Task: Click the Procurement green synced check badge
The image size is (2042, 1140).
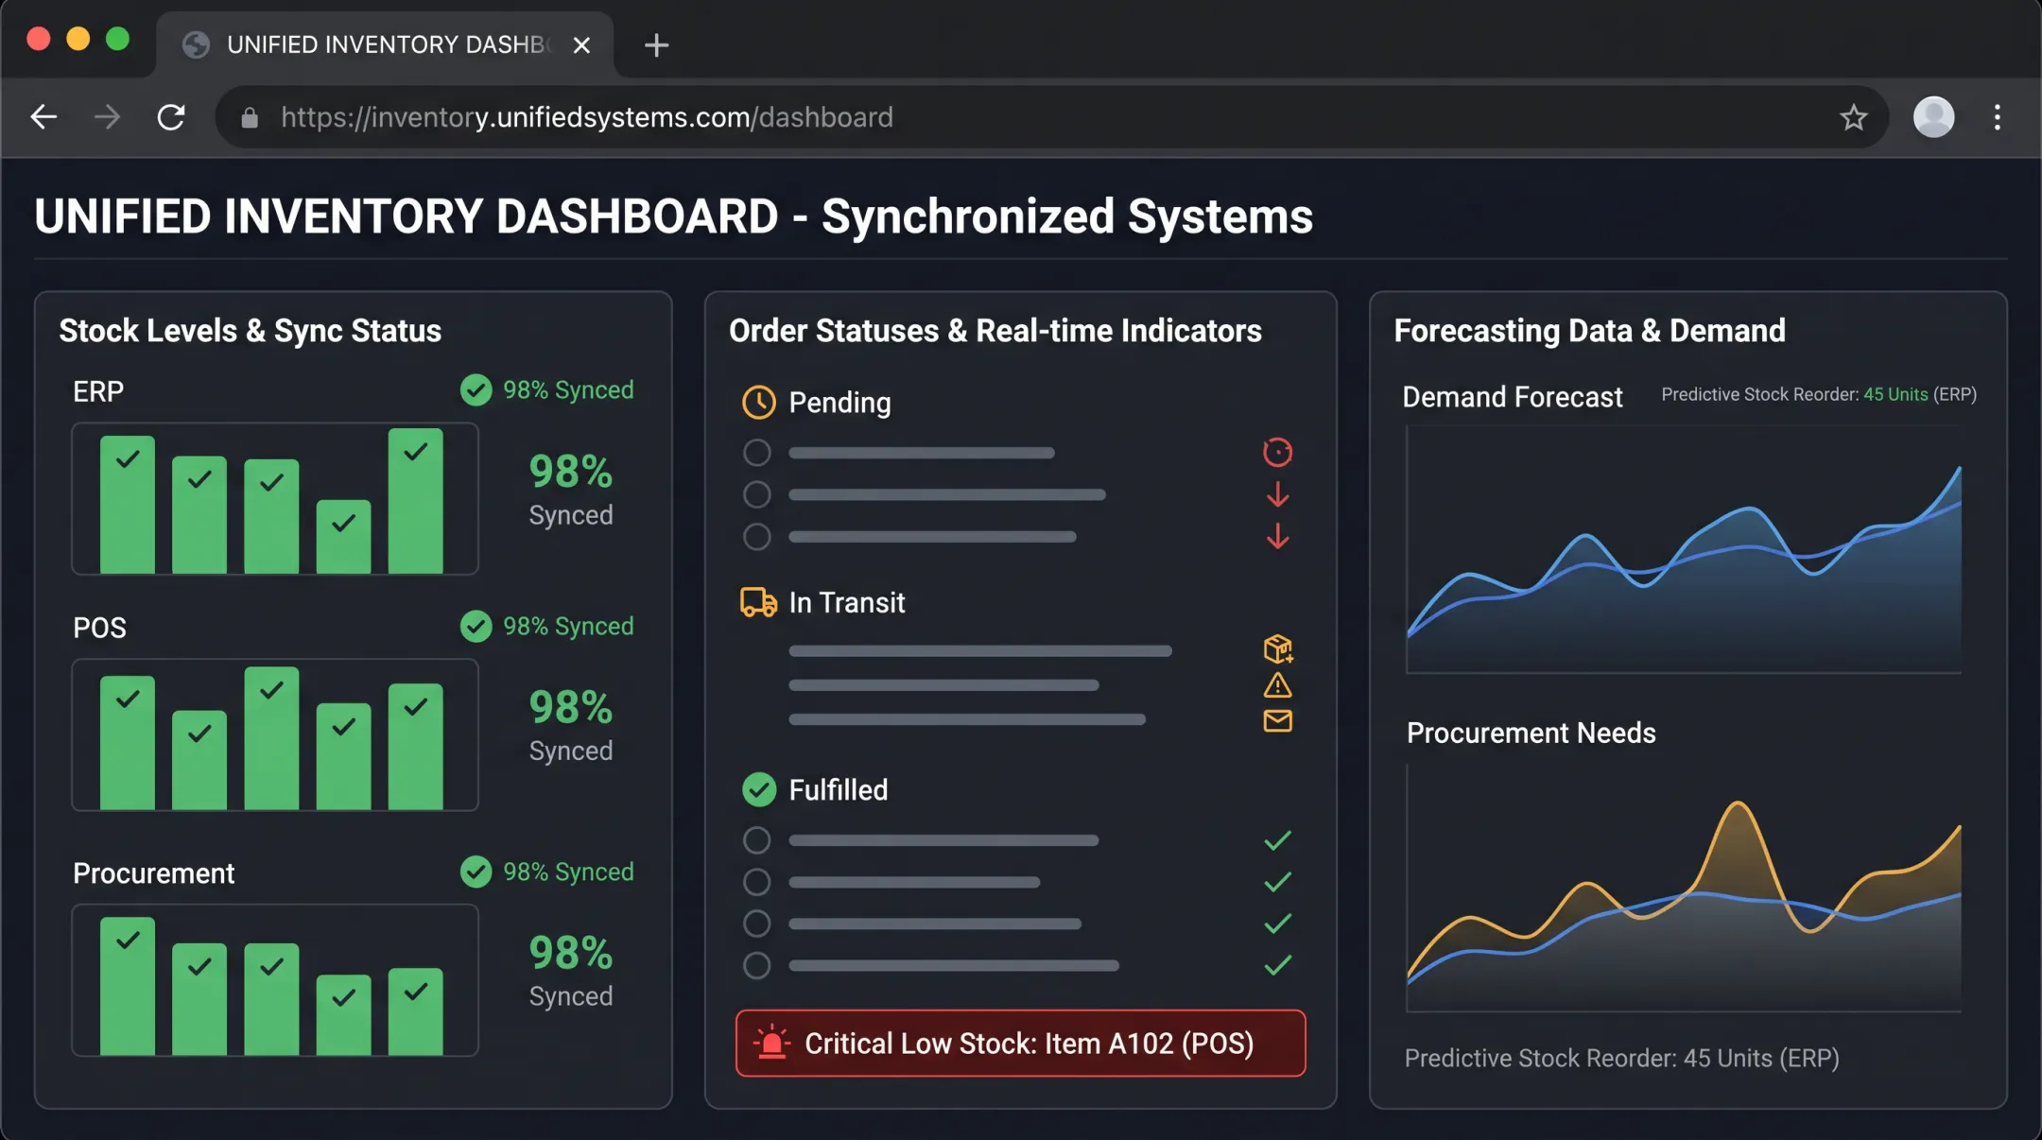Action: click(x=476, y=872)
